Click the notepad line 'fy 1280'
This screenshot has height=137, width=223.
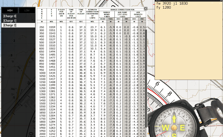pyautogui.click(x=163, y=7)
